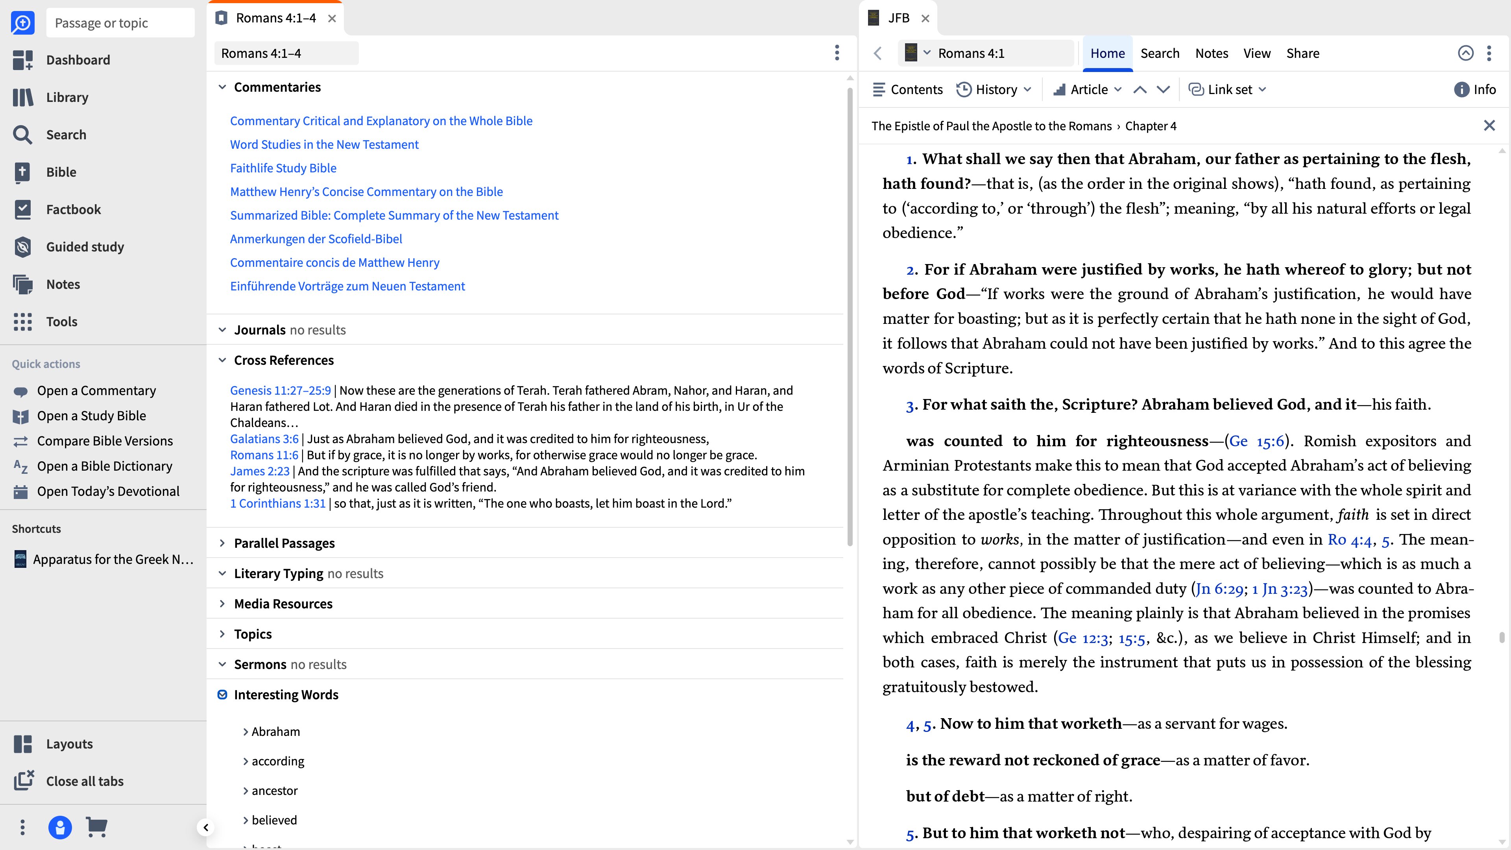Image resolution: width=1511 pixels, height=850 pixels.
Task: Switch to the Notes tab in JFB
Action: tap(1211, 54)
